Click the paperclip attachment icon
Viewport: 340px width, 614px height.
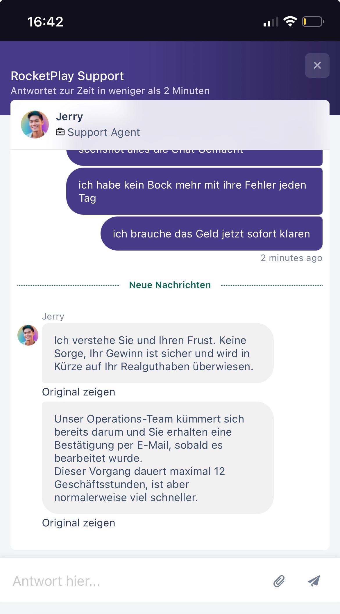[x=279, y=581]
